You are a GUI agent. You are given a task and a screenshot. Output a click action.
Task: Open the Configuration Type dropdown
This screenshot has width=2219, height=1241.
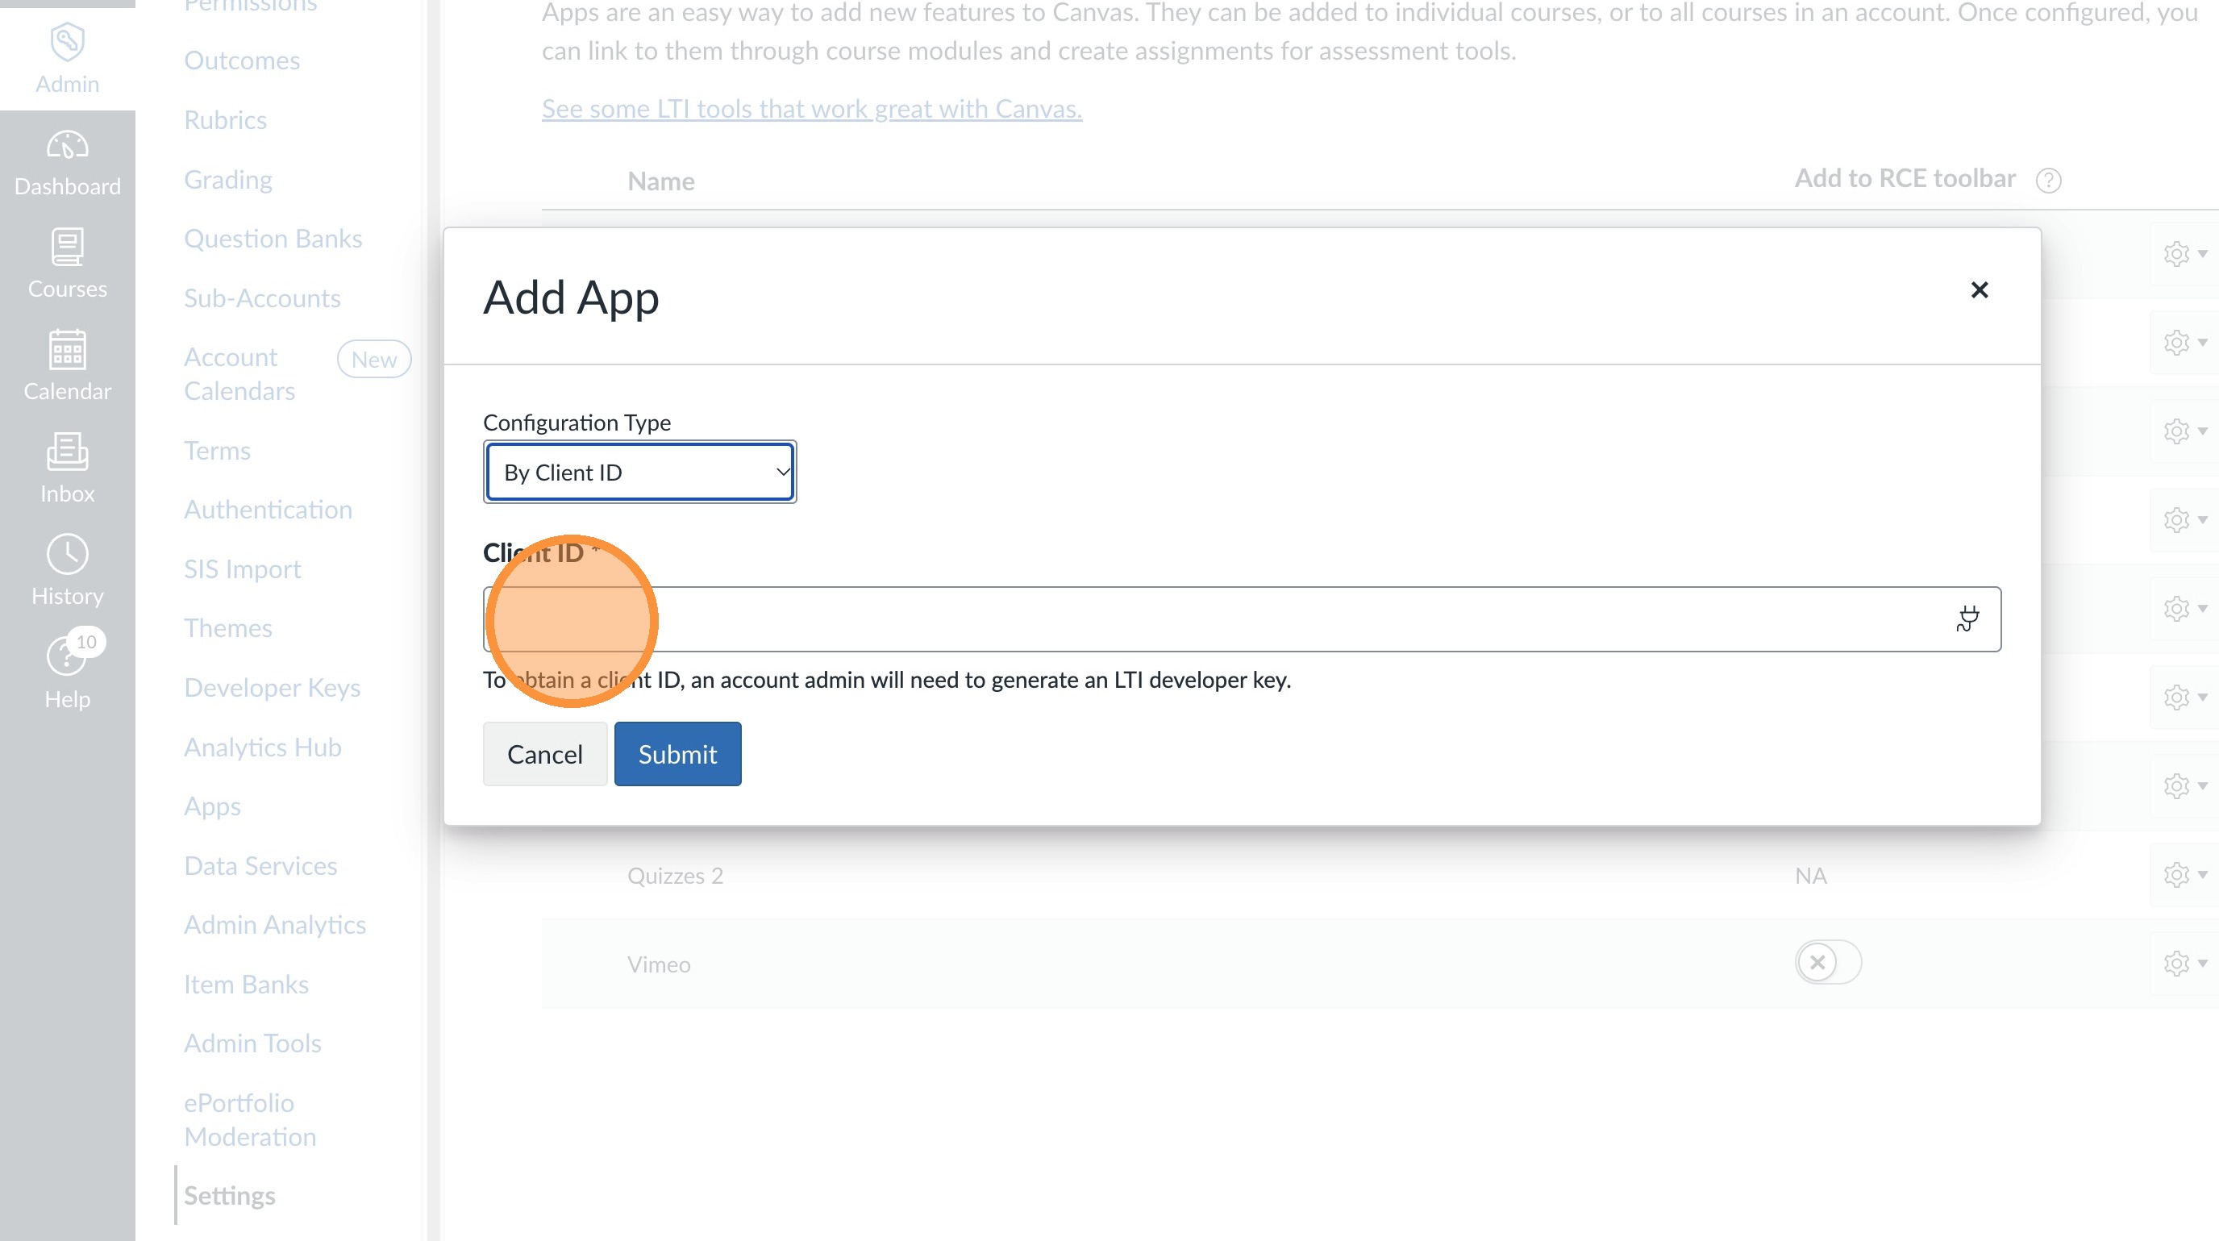tap(639, 472)
